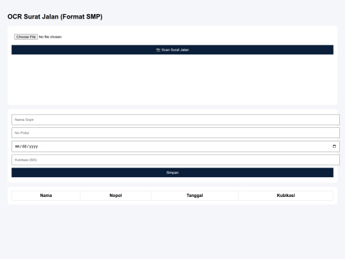Click the OCR Surat Jalan (Format SMP) heading
Screen dimensions: 345x259
[x=55, y=17]
